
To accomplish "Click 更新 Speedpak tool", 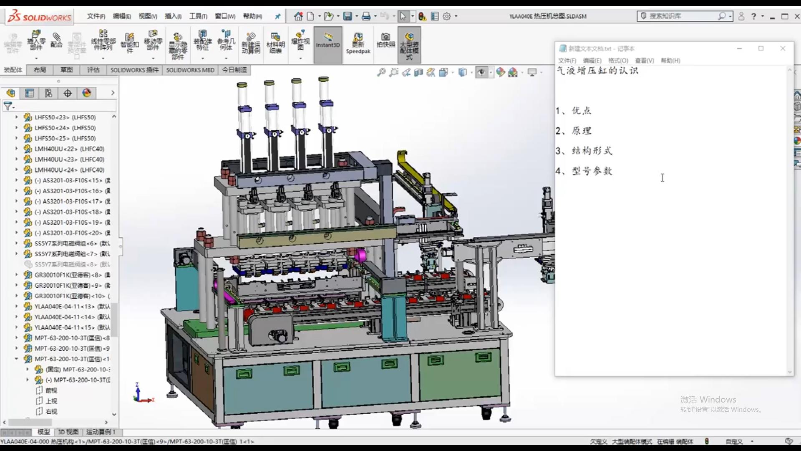I will (358, 43).
